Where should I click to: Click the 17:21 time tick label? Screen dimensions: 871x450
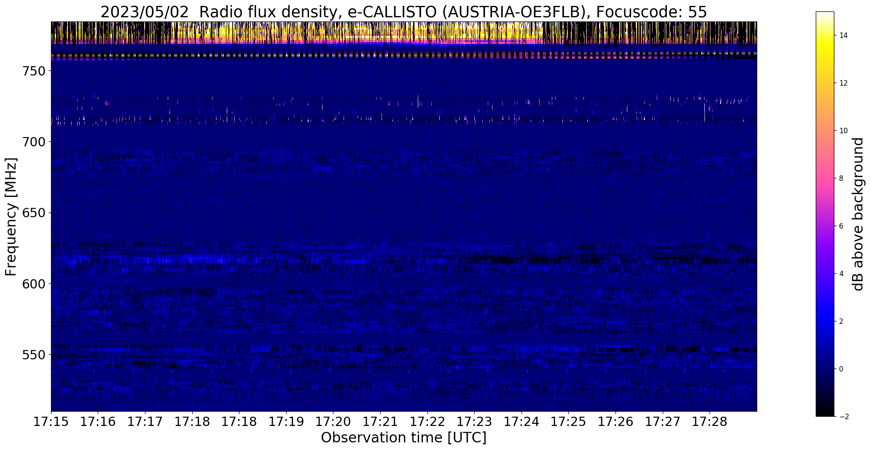[x=381, y=422]
